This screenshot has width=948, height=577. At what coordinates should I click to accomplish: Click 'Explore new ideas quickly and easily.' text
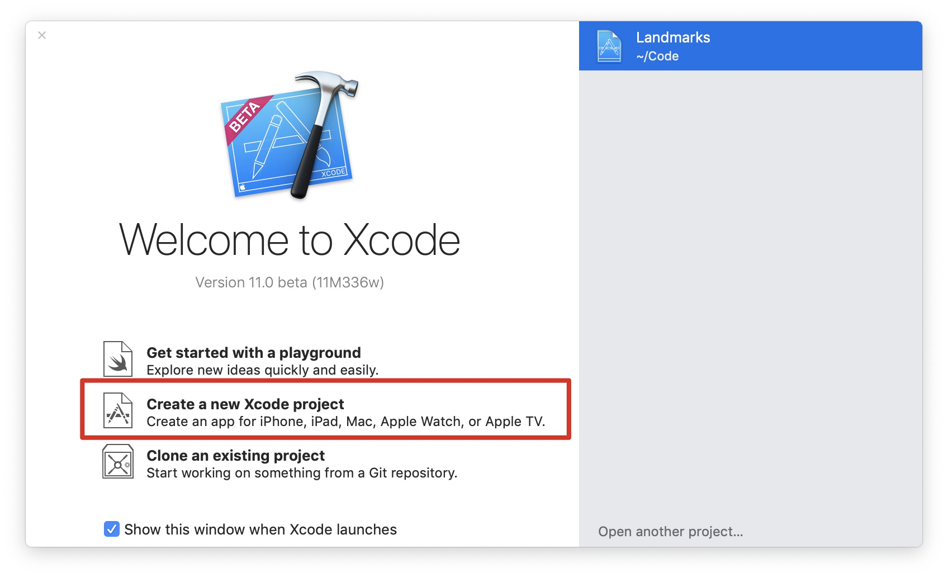tap(263, 370)
